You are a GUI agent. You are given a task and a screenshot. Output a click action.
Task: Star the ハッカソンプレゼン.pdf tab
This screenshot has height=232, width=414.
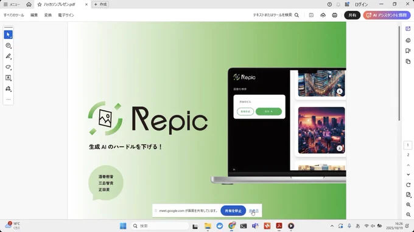(x=40, y=4)
